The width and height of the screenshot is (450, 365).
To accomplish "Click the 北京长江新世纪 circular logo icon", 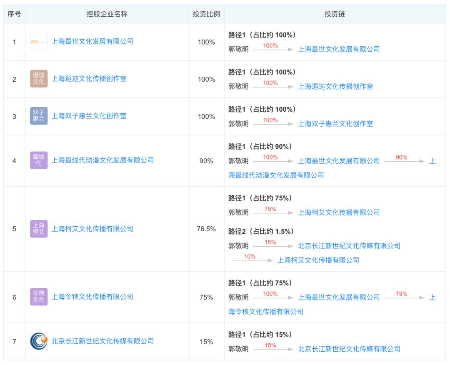I will click(x=39, y=341).
